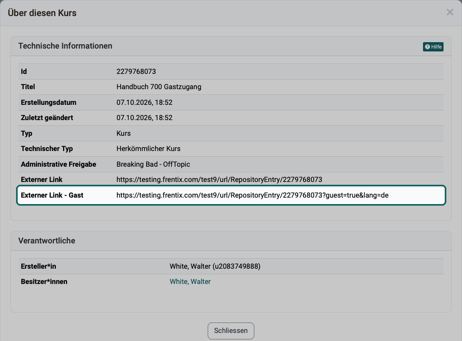Click the Typ value Kurs
Screen dimensions: 462x341
(123, 133)
